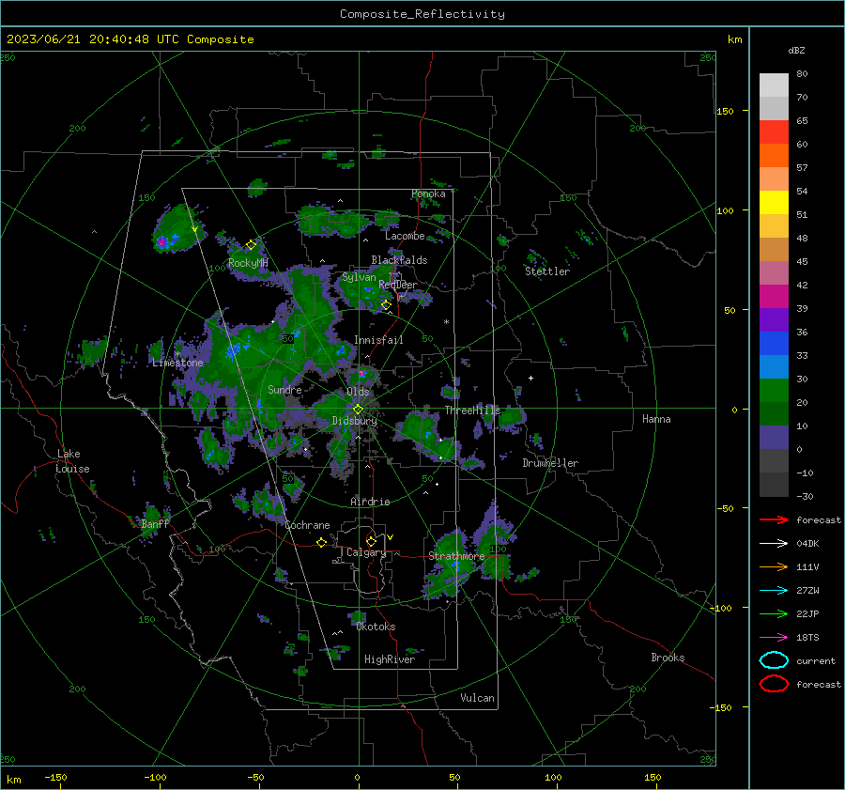Click the orange 111V arrow icon

coord(774,566)
